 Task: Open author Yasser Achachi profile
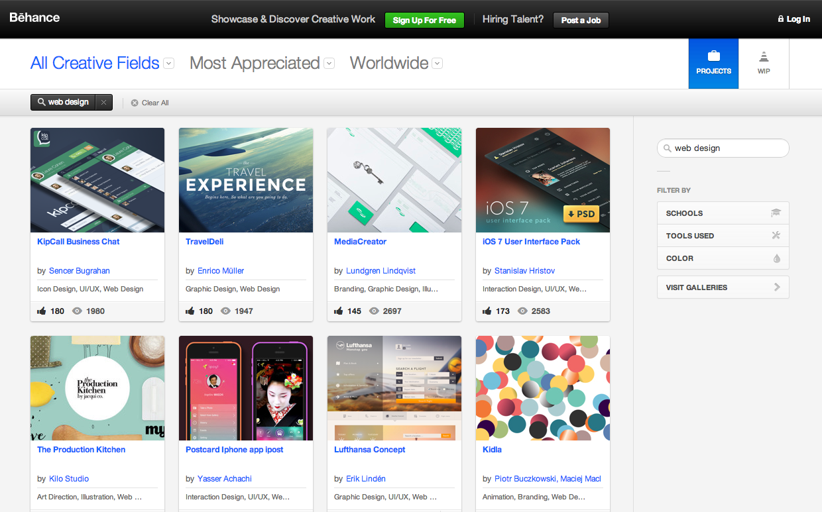tap(225, 479)
